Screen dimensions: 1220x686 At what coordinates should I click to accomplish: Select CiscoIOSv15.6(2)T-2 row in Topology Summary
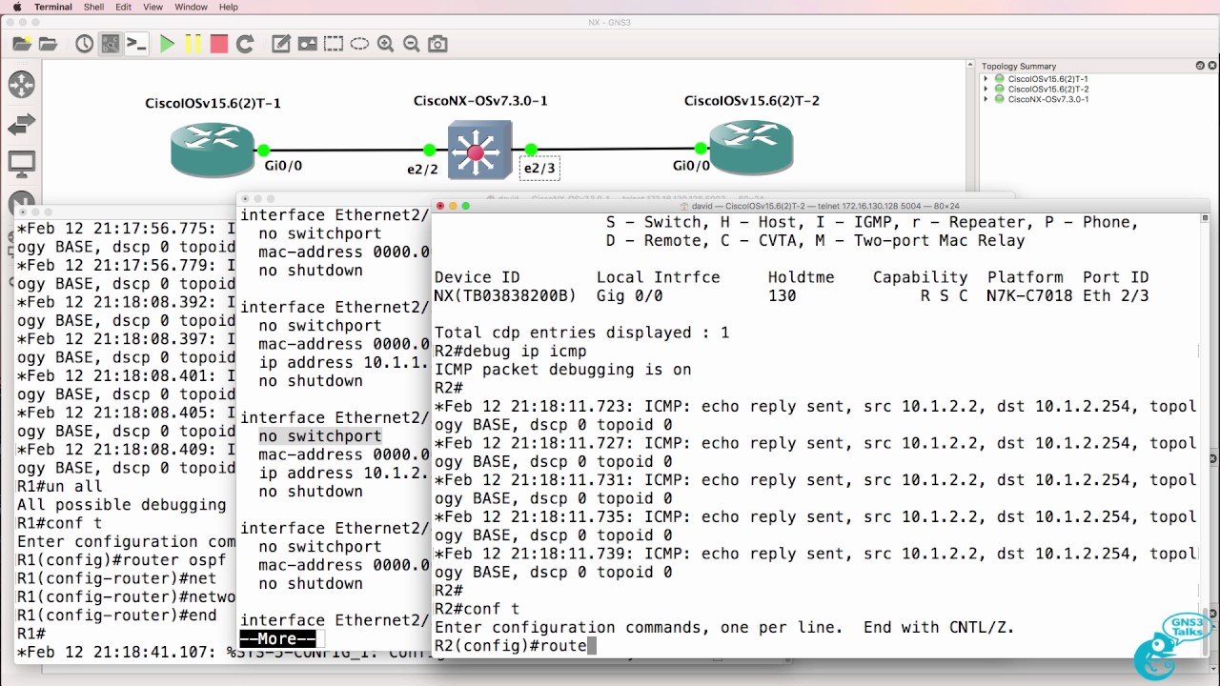1047,89
